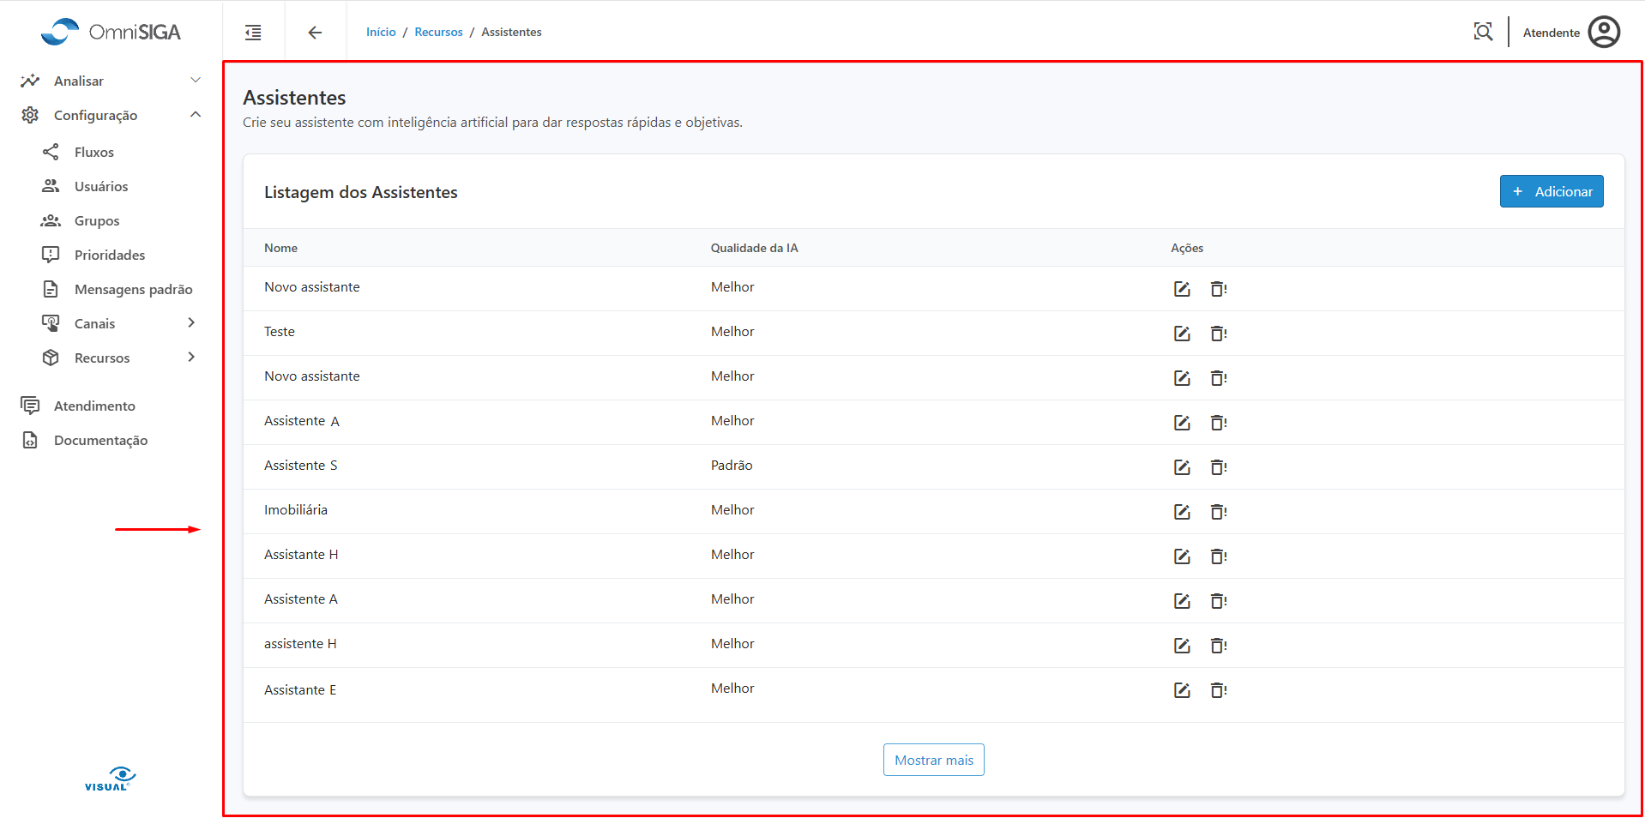Open Prioridades in the sidebar
The image size is (1645, 818).
[x=109, y=255]
